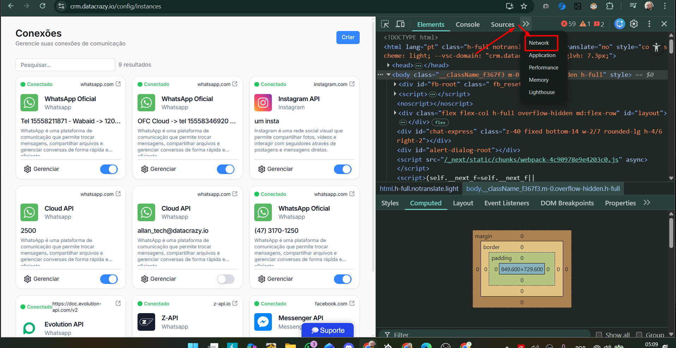The width and height of the screenshot is (676, 348).
Task: Open external link icon on the Z-API card
Action: point(235,303)
